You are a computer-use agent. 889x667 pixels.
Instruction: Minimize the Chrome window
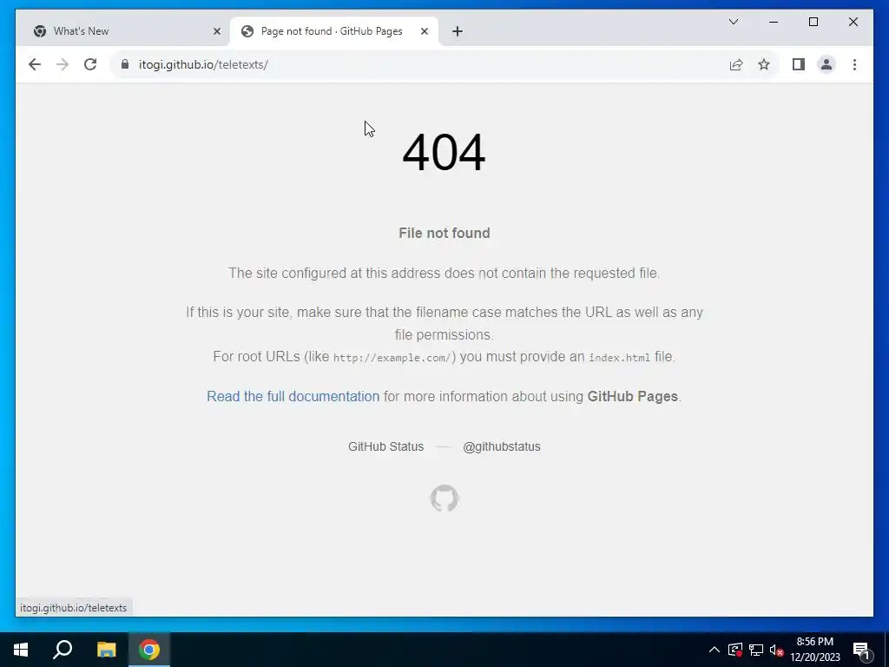774,22
